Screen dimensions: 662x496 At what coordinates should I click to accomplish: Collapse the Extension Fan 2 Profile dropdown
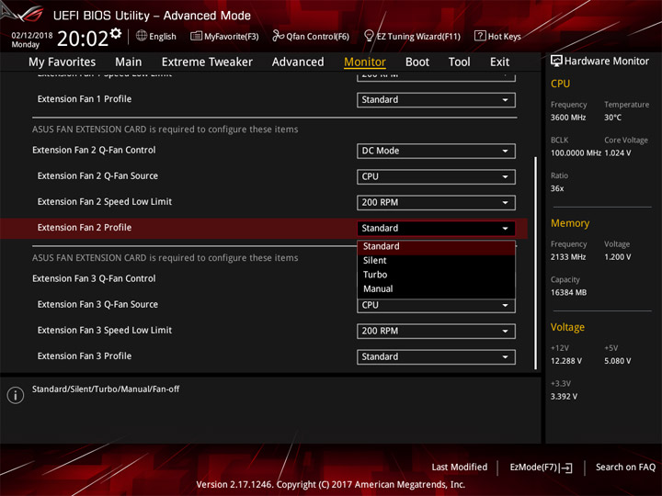click(x=436, y=228)
